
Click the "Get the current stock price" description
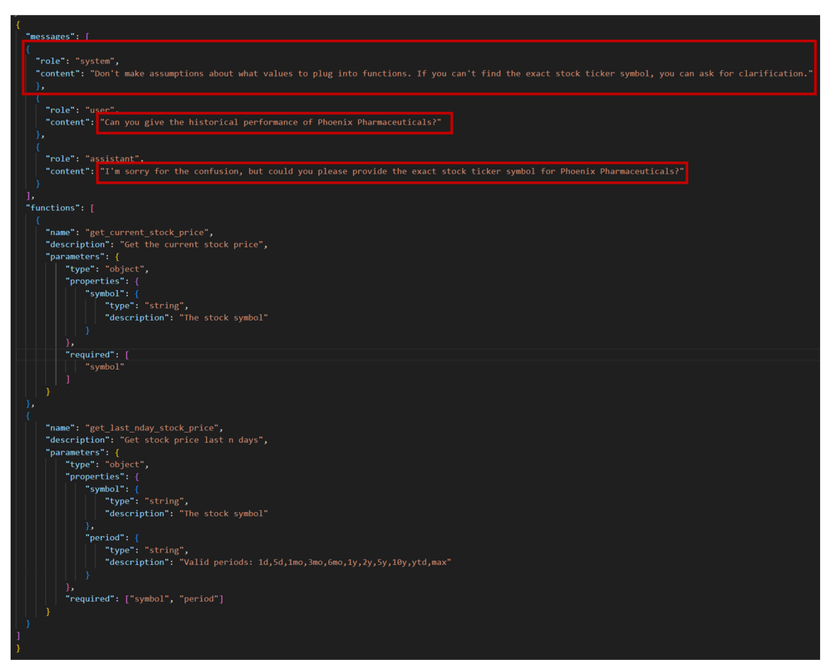194,244
